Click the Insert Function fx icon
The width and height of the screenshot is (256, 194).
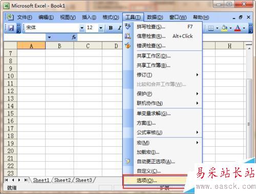[74, 37]
